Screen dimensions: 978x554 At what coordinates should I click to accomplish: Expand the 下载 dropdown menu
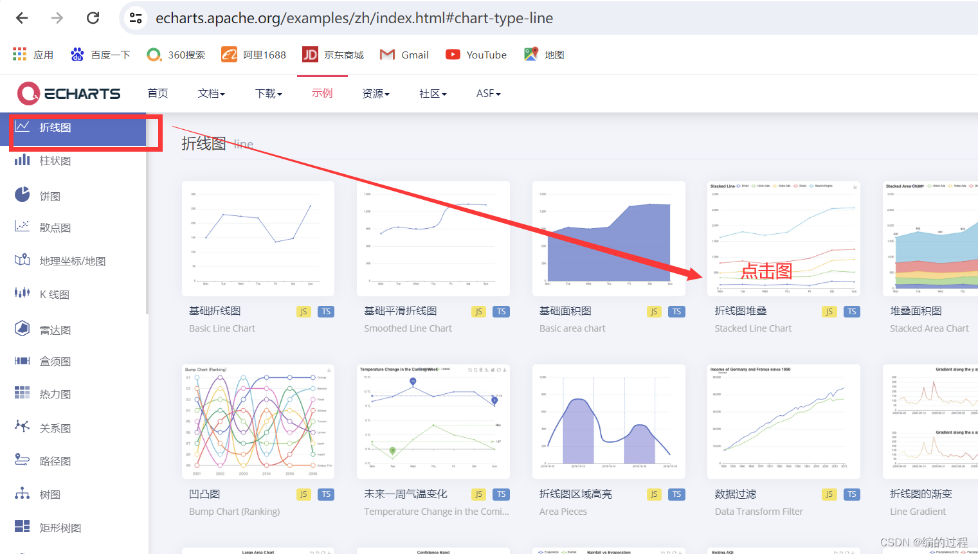(269, 94)
